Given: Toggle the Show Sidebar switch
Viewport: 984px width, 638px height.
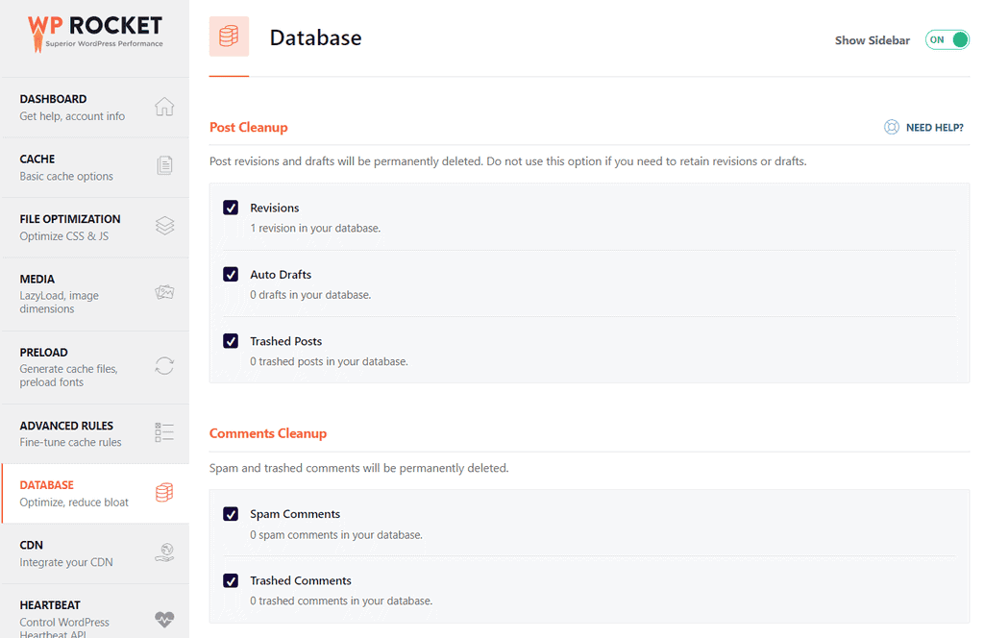Looking at the screenshot, I should click(x=947, y=39).
